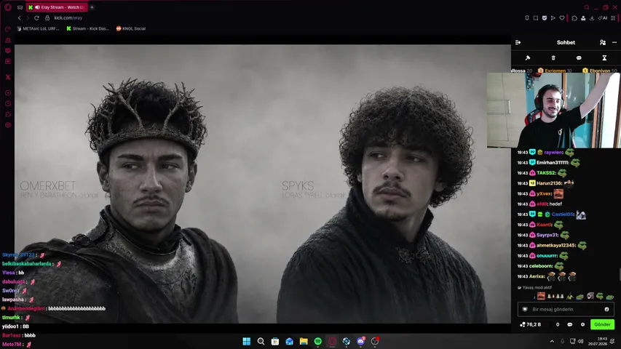The image size is (621, 349).
Task: Click the snapshot capture icon in toolbar
Action: point(535,17)
